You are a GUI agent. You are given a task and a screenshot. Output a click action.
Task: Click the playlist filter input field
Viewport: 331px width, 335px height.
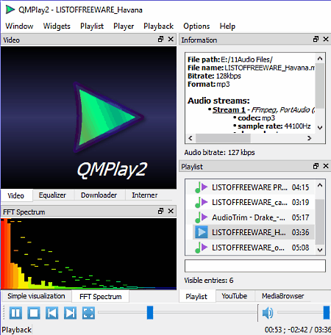click(x=255, y=266)
